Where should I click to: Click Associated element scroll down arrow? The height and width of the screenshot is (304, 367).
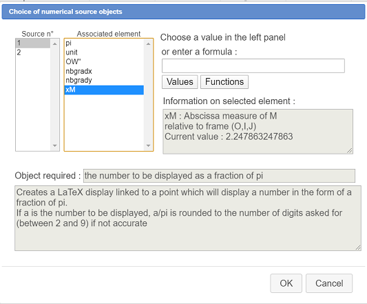(149, 145)
